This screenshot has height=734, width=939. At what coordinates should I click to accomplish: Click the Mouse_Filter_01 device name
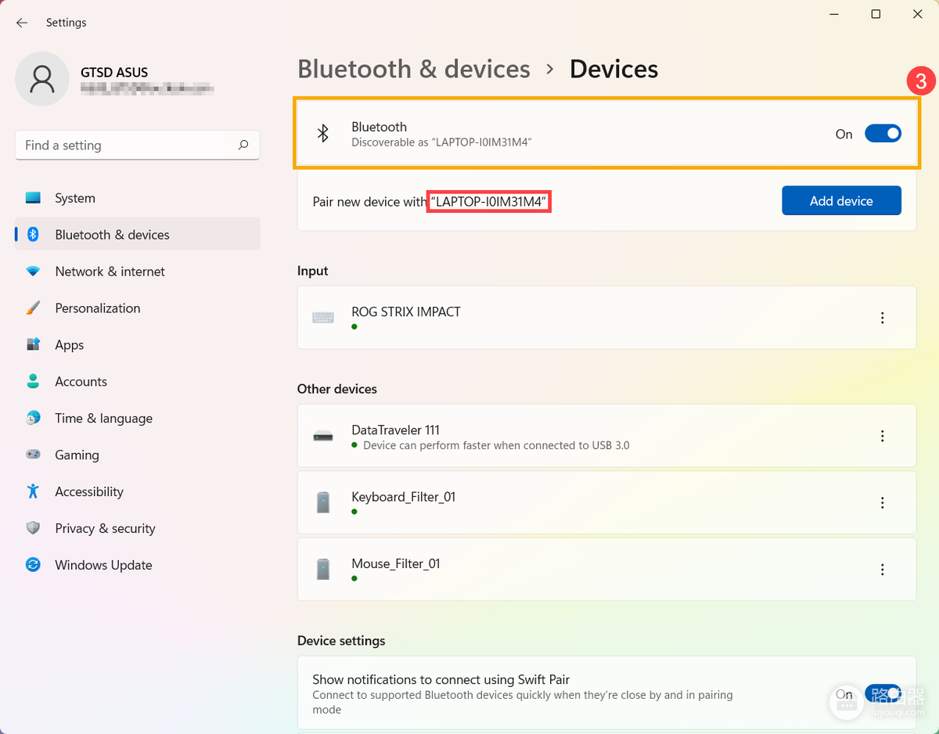(x=396, y=563)
